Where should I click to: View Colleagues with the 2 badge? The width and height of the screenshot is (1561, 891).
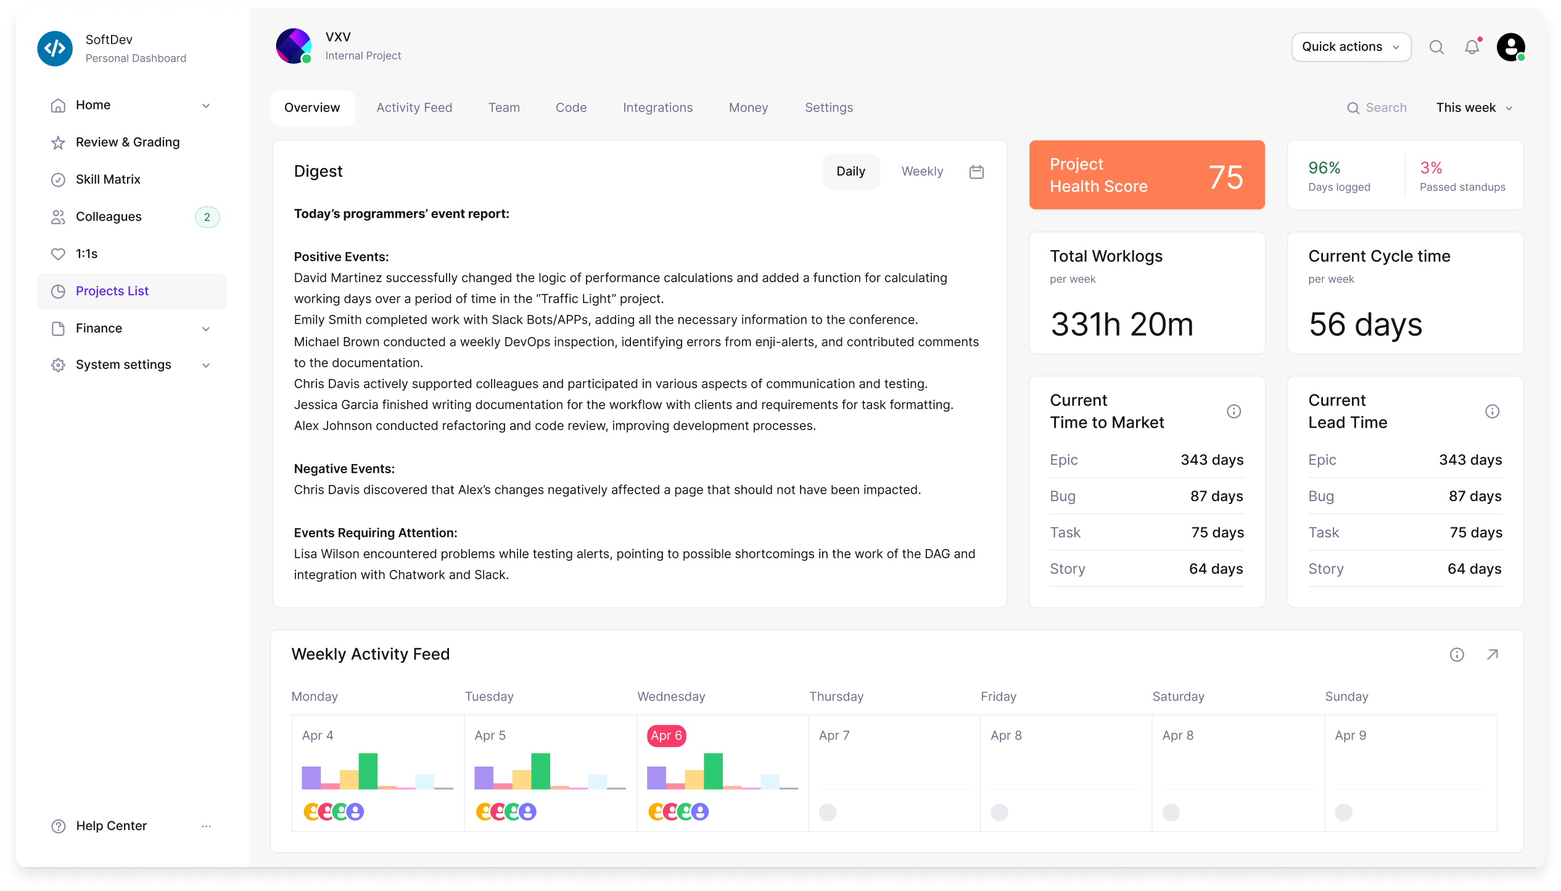click(109, 216)
